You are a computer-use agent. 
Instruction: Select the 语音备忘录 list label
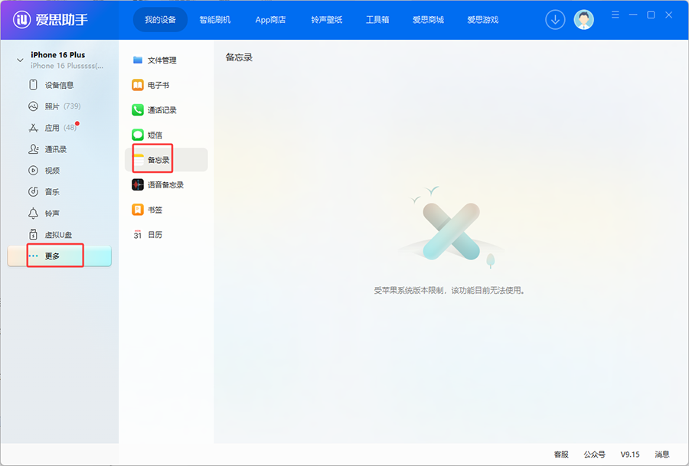[x=165, y=185]
